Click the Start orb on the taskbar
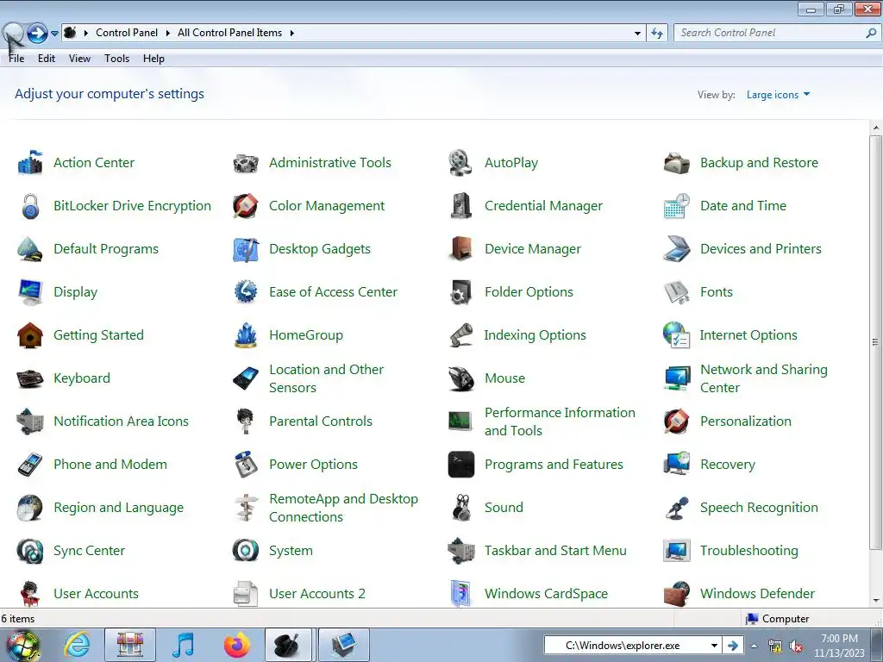 click(22, 645)
